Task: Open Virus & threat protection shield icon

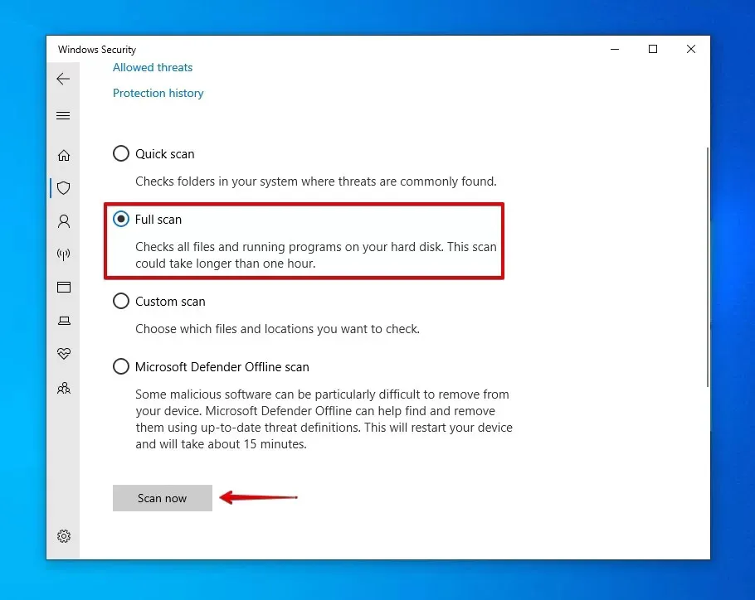Action: 64,188
